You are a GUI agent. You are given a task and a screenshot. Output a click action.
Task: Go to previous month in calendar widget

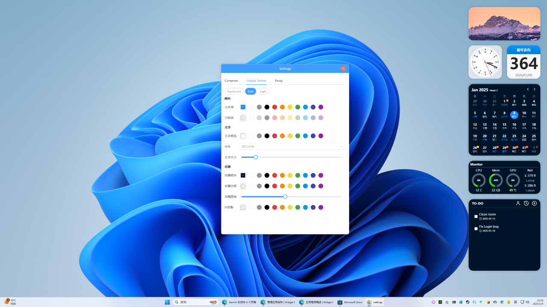pos(528,90)
